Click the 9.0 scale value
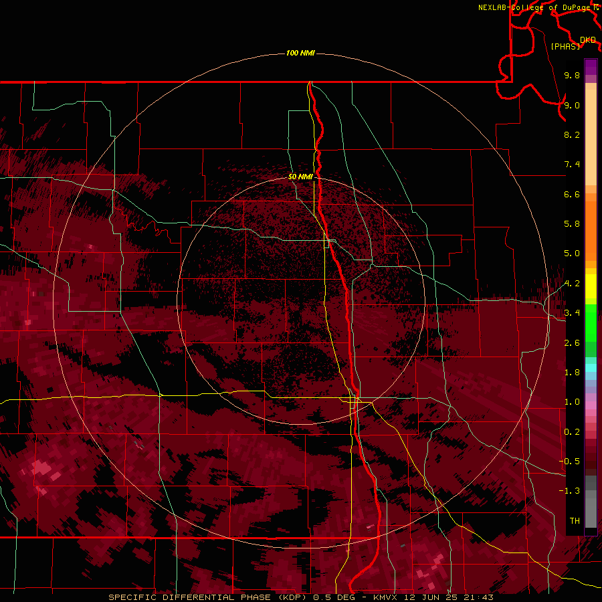The height and width of the screenshot is (602, 602). click(x=572, y=105)
